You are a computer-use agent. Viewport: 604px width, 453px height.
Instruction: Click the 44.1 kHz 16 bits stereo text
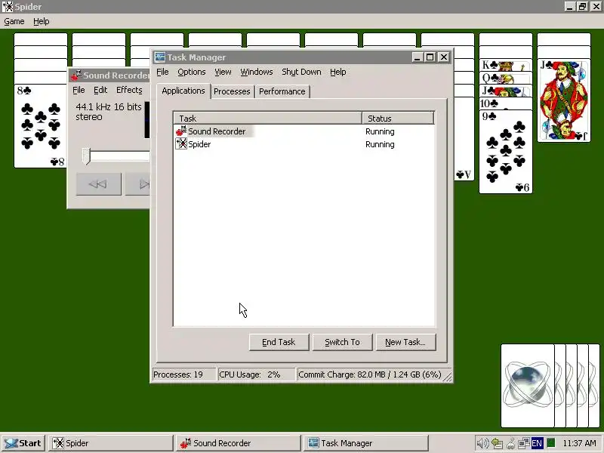tap(109, 112)
